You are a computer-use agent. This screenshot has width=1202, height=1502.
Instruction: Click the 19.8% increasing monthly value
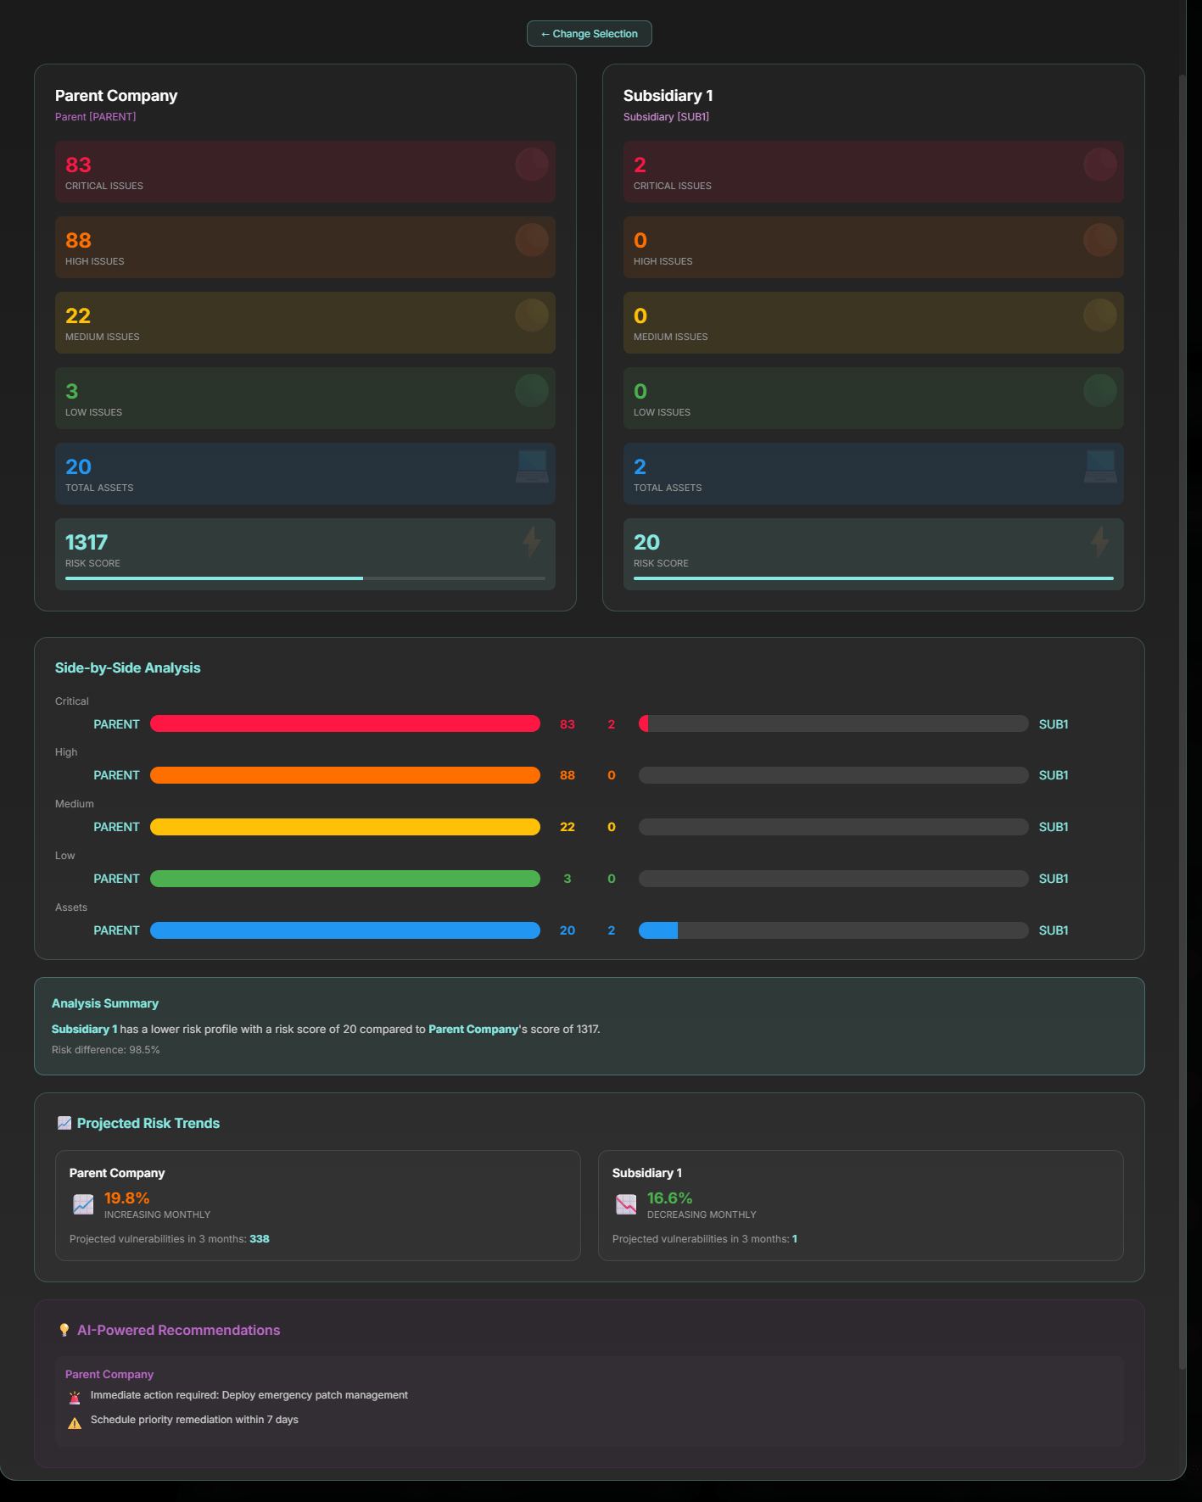(126, 1198)
